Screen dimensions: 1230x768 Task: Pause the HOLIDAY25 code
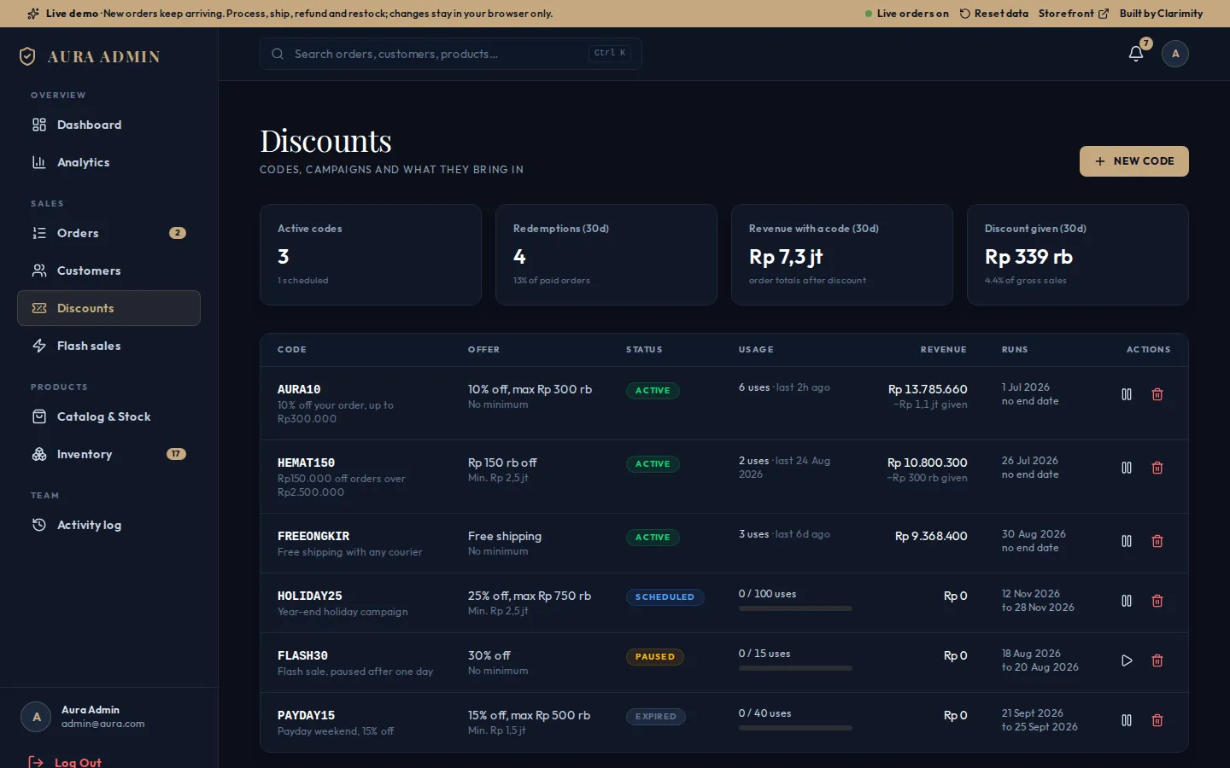click(1127, 601)
